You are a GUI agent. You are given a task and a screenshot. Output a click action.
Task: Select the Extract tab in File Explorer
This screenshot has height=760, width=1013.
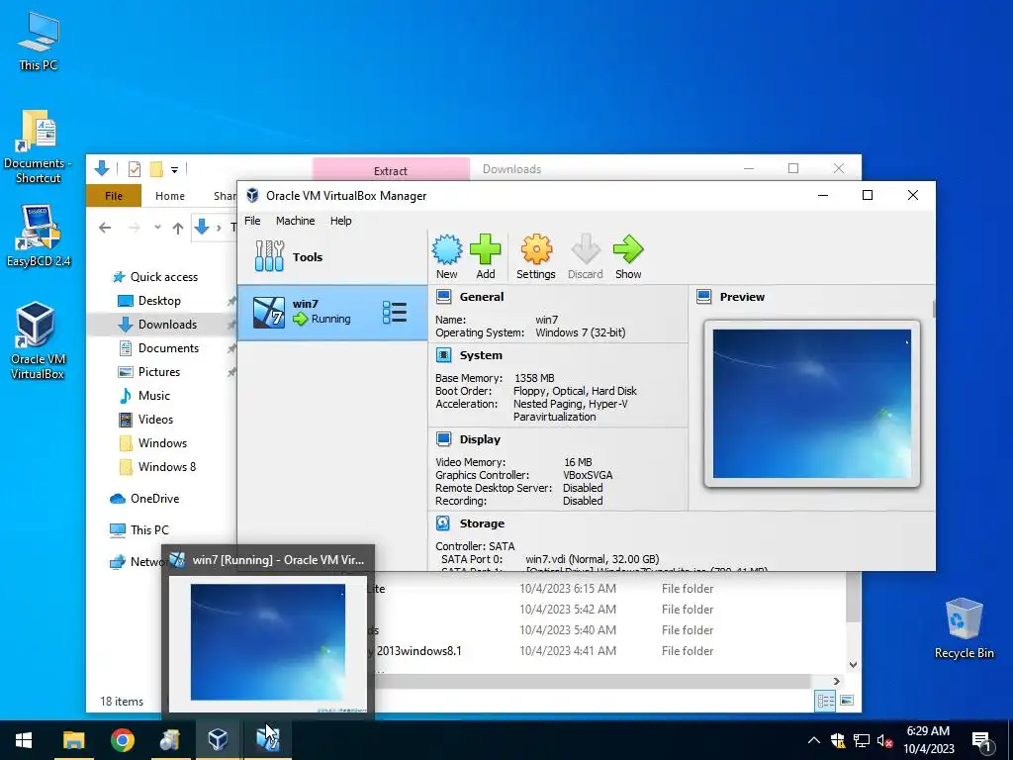pyautogui.click(x=391, y=170)
